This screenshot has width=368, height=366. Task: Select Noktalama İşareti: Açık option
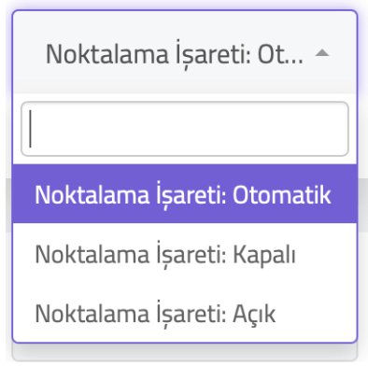[x=185, y=313]
